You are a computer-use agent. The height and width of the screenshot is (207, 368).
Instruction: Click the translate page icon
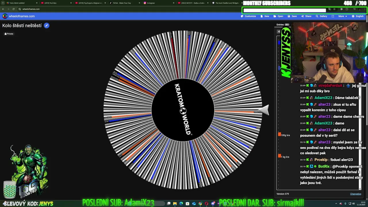pos(329,9)
